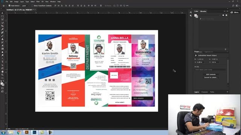Select the Zoom tool
The height and width of the screenshot is (135, 241).
(x=2, y=75)
